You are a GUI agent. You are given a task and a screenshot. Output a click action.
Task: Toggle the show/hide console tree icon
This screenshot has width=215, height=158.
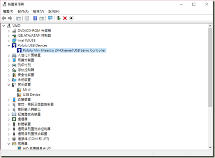(18, 18)
